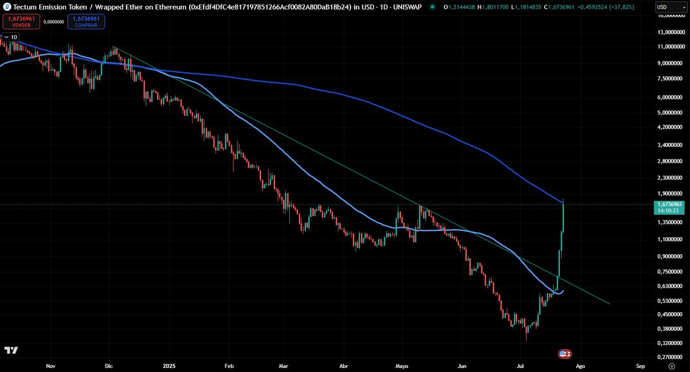Click the Jun label on time axis

click(x=462, y=366)
